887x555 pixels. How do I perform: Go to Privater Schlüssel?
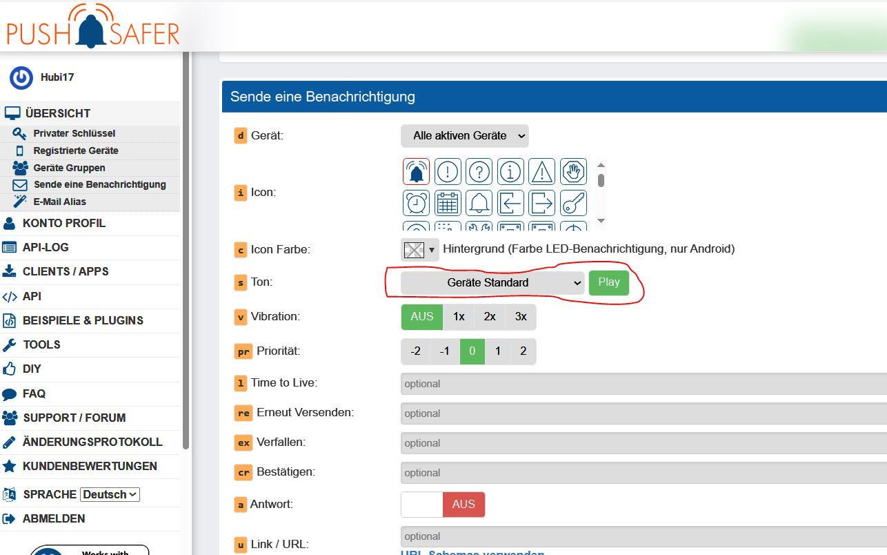tap(74, 133)
